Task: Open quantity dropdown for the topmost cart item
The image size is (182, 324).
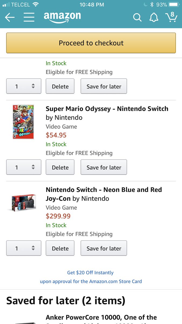Action: [x=24, y=86]
